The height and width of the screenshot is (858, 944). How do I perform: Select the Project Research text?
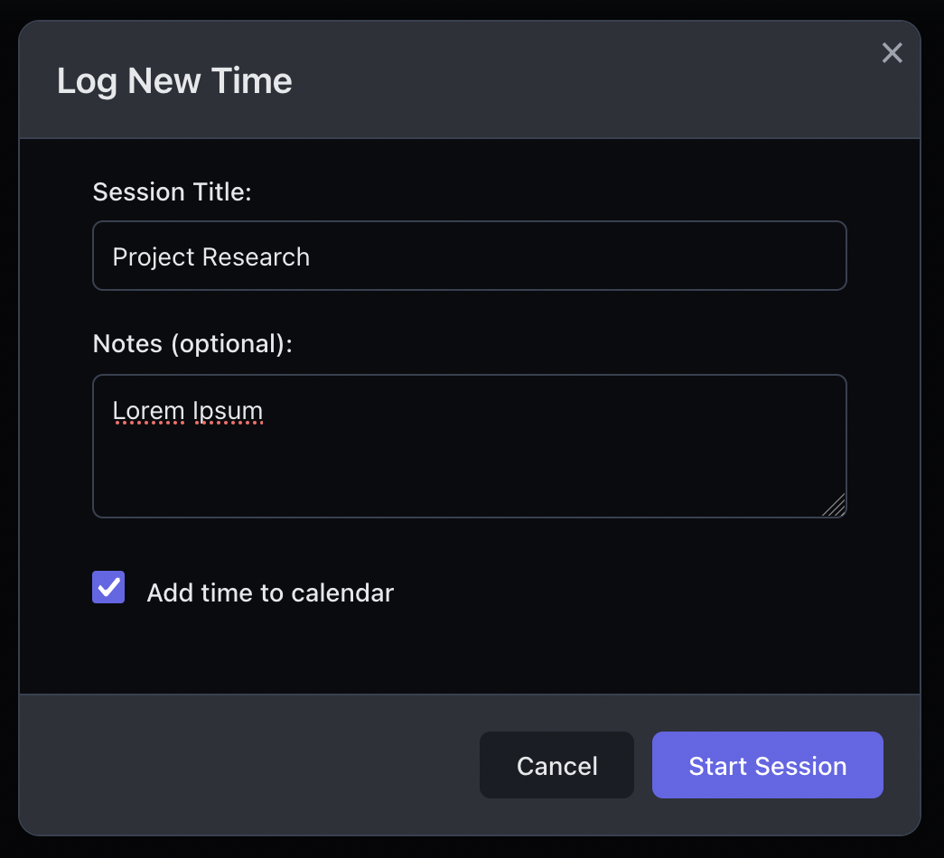point(210,256)
